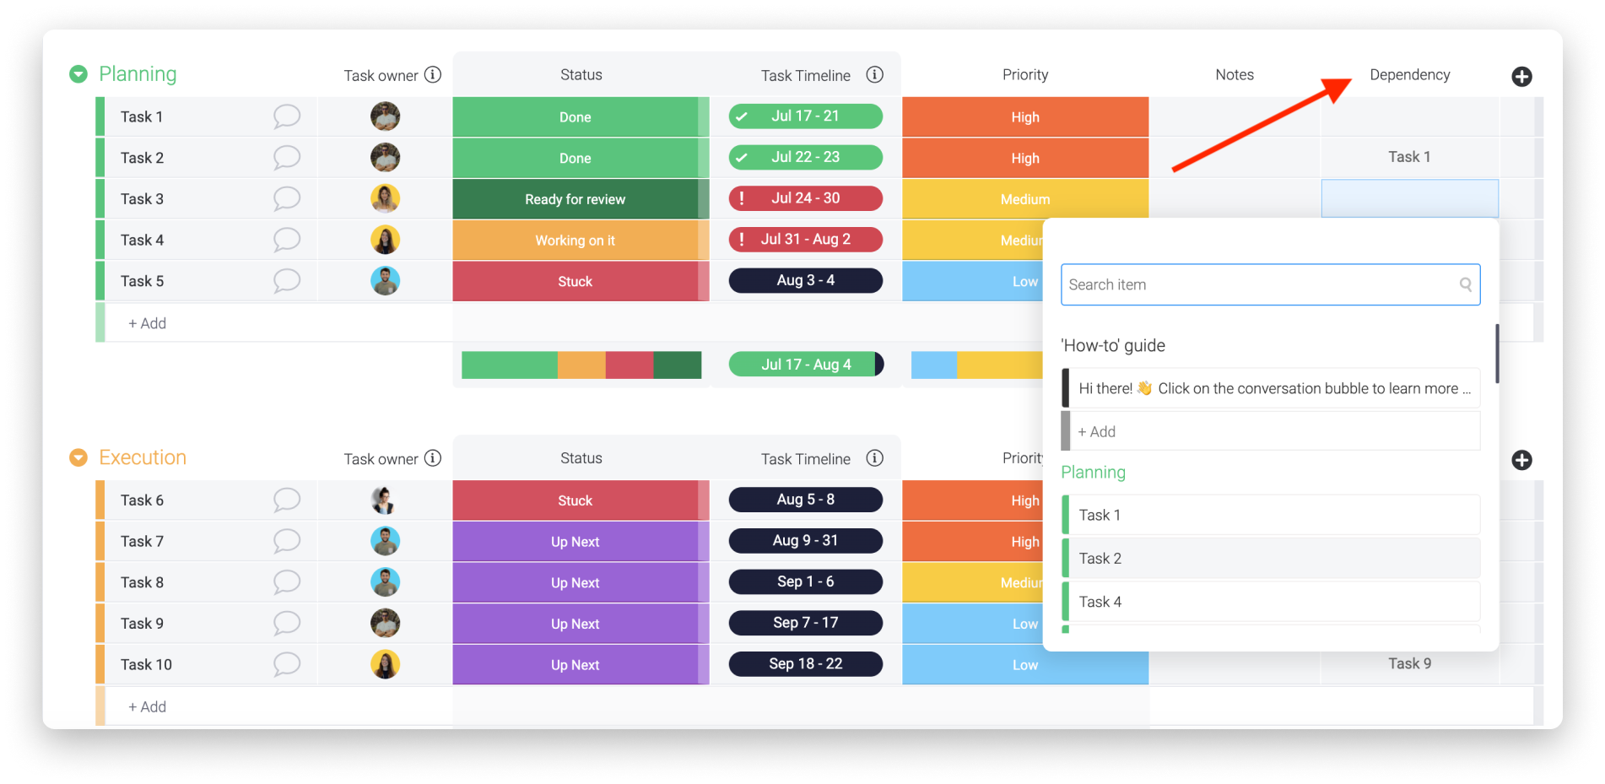Open the conversation bubble for Task 2

point(287,158)
